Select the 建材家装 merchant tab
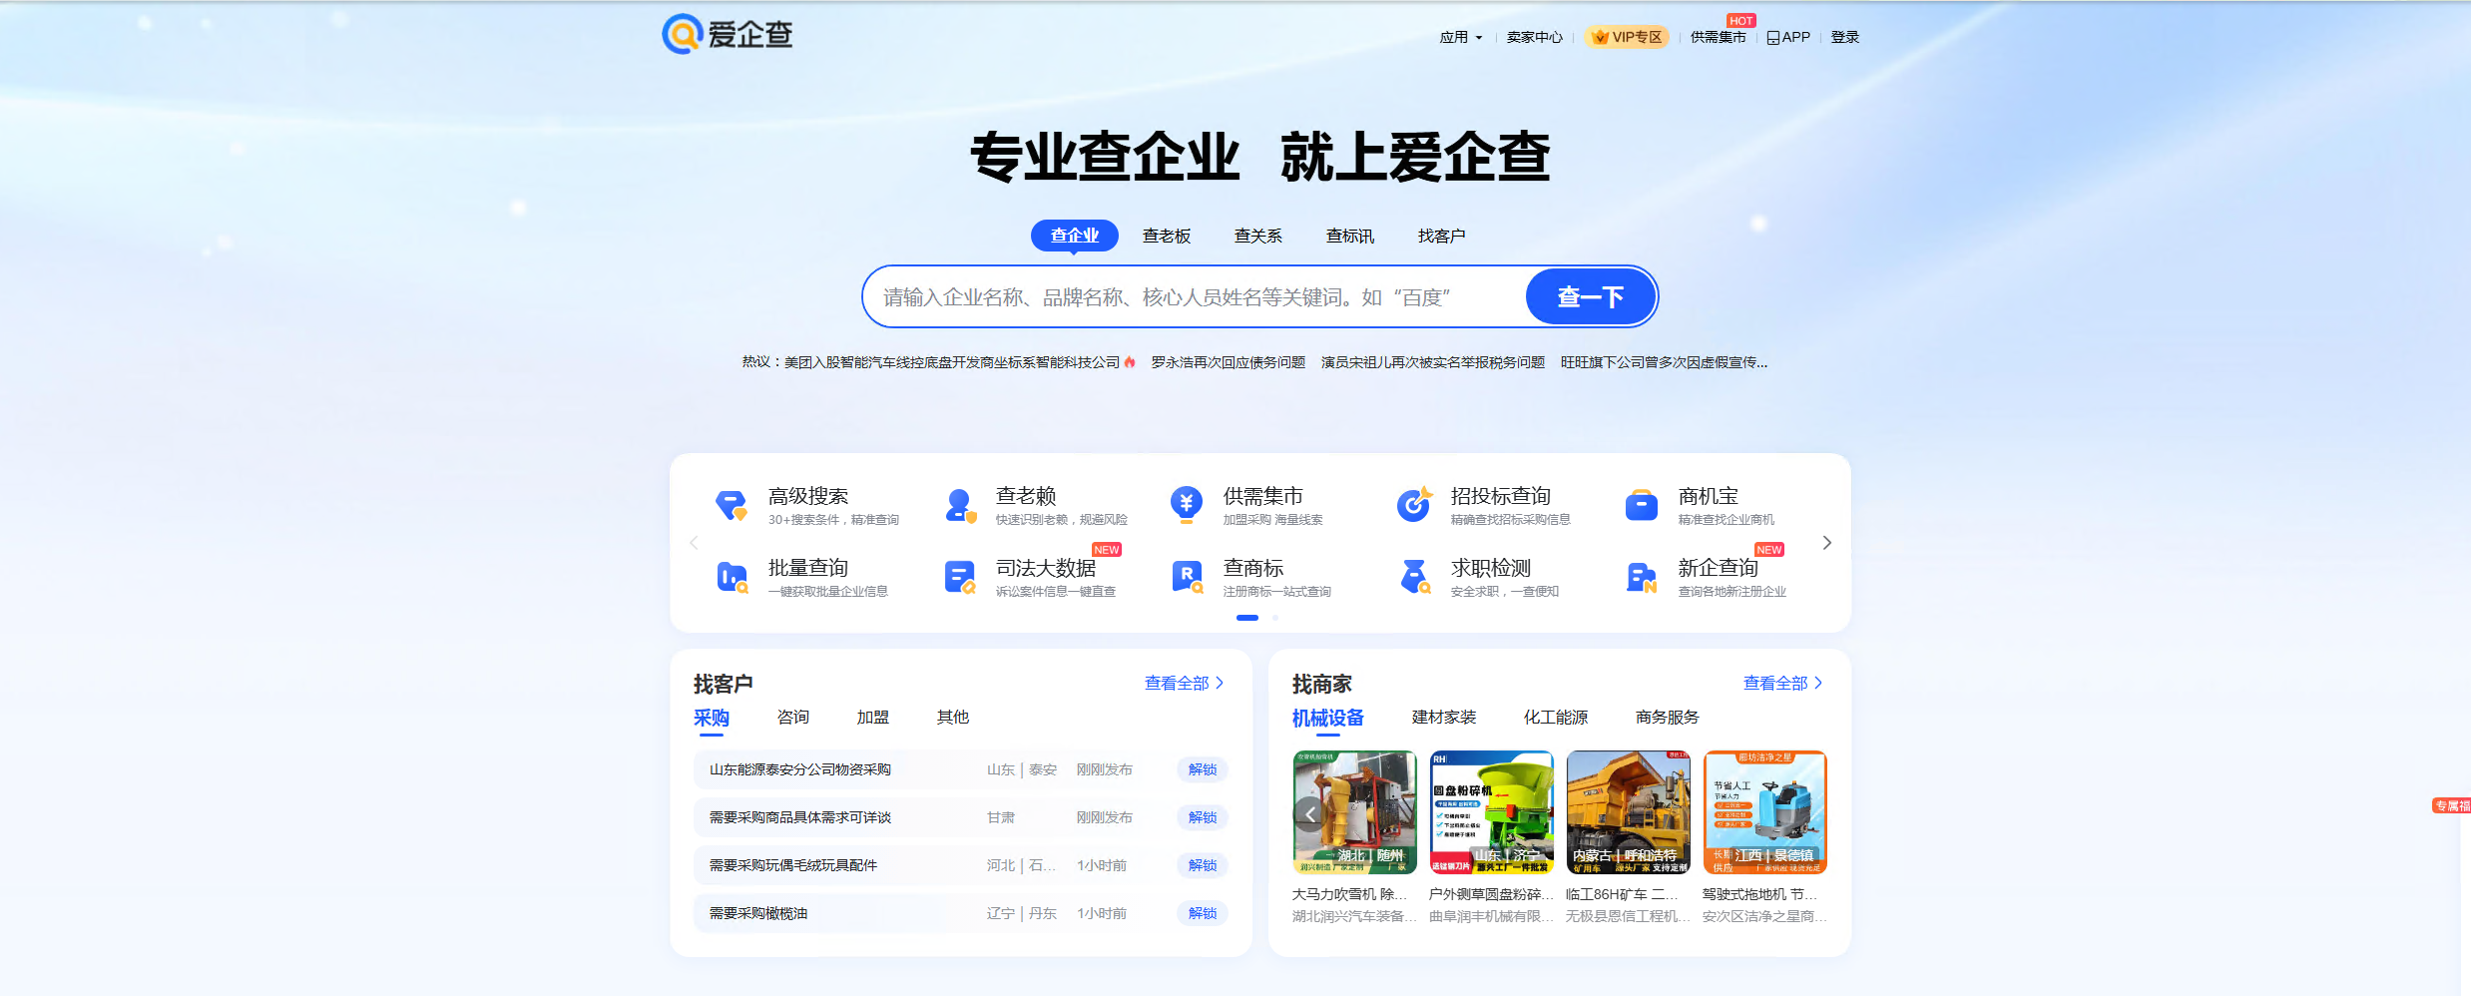The image size is (2471, 996). [1443, 718]
